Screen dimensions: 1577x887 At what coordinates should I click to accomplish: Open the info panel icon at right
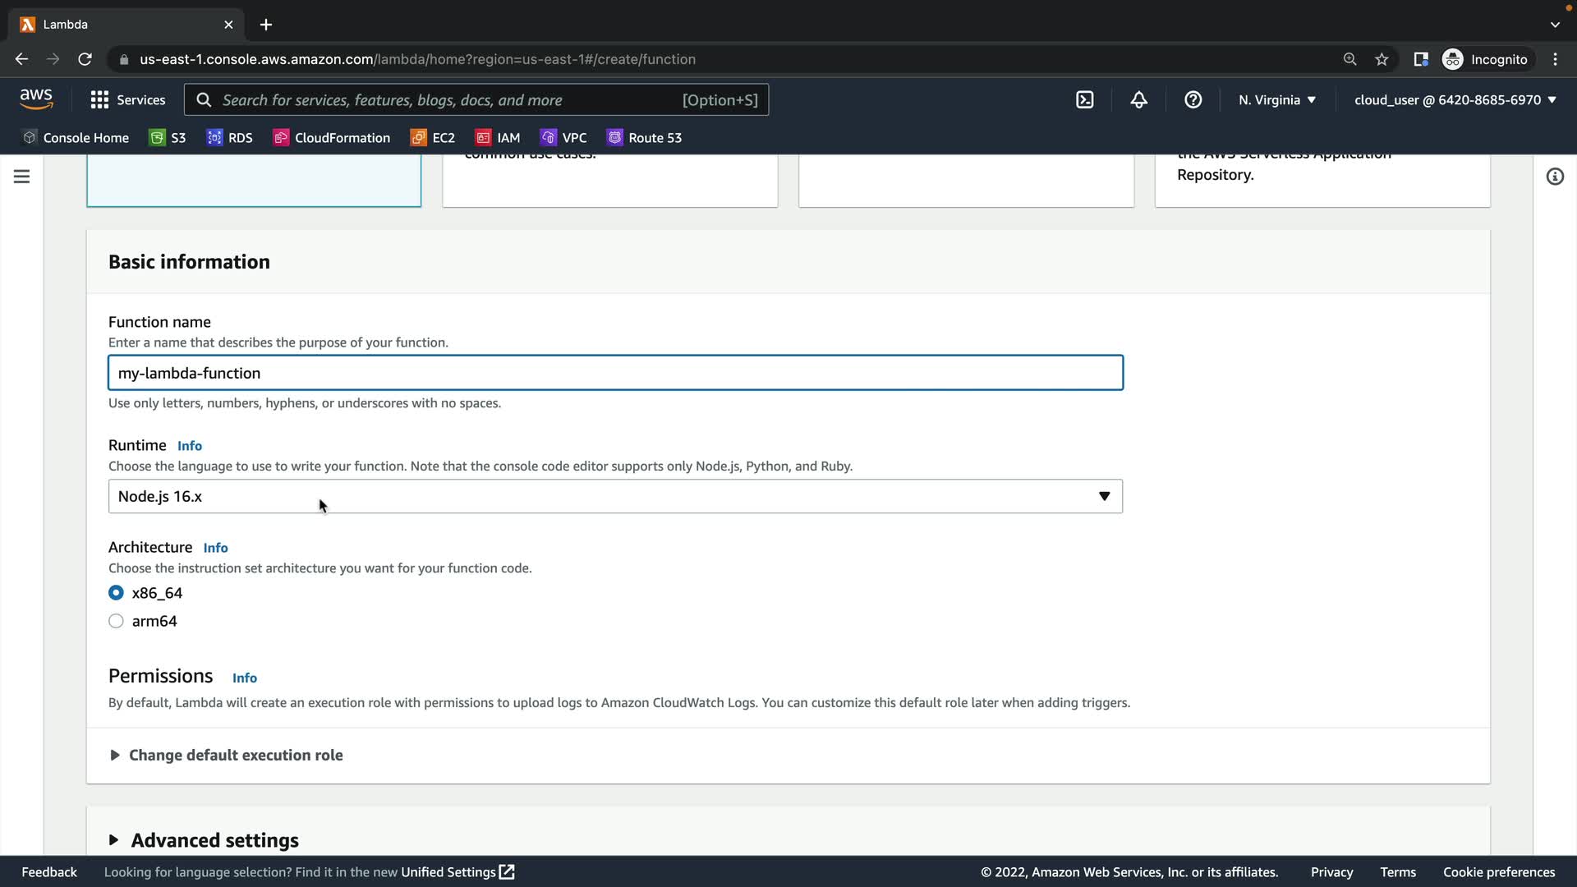pos(1554,177)
